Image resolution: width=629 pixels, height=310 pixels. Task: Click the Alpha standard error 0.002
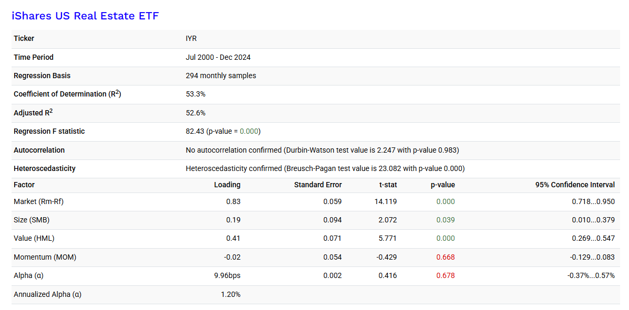(x=333, y=275)
